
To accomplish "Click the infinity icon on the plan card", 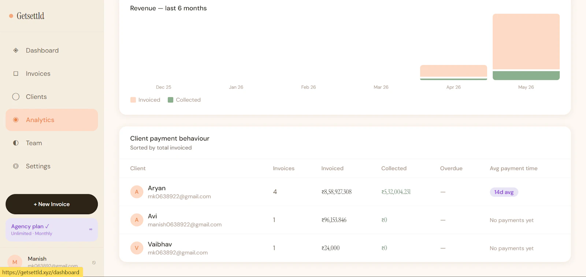I will (x=91, y=229).
